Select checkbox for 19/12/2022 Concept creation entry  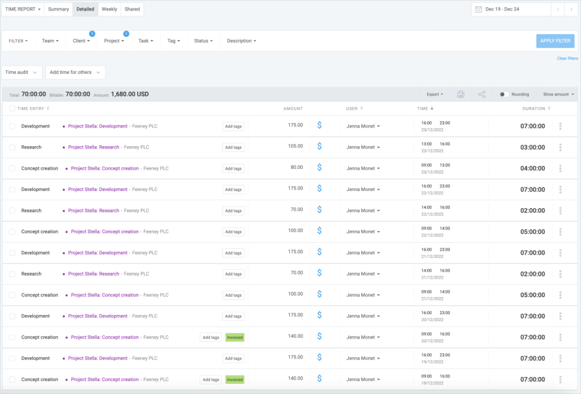click(x=12, y=380)
